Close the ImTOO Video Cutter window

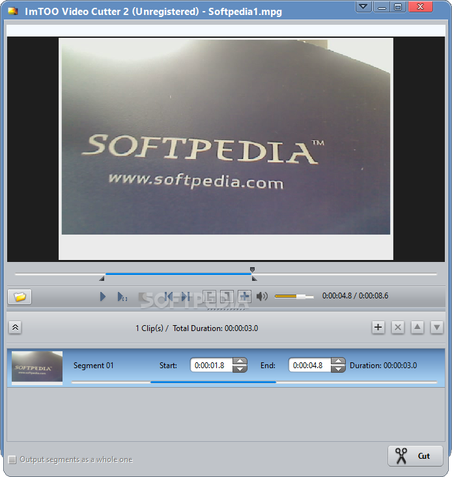click(x=420, y=7)
